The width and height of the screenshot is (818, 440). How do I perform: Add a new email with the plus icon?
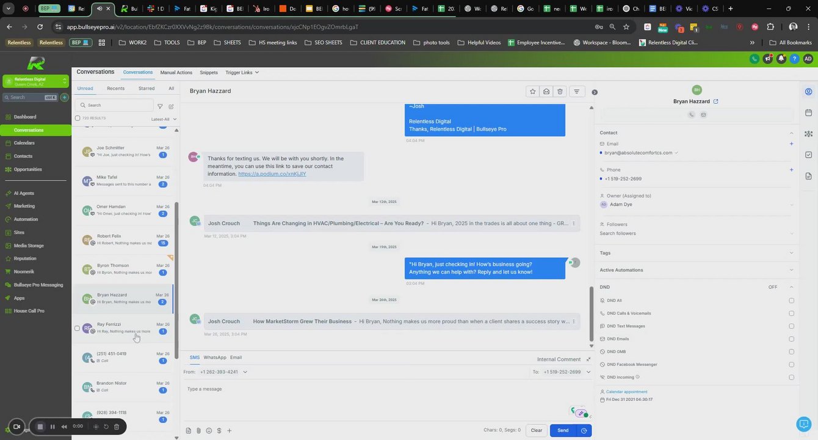point(792,144)
